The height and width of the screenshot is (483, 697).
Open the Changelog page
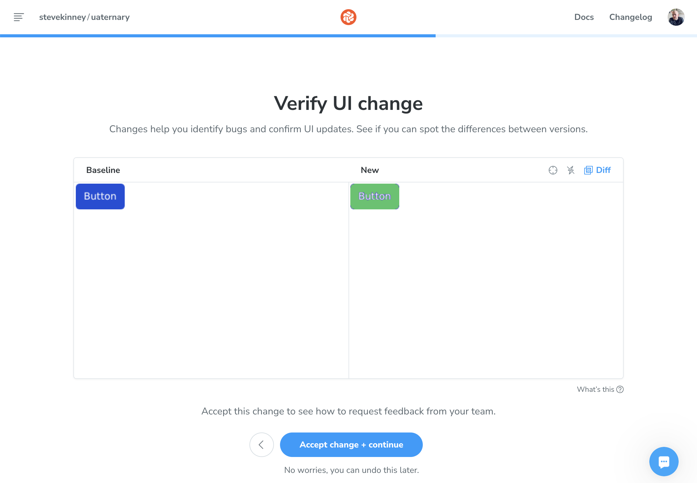(630, 17)
